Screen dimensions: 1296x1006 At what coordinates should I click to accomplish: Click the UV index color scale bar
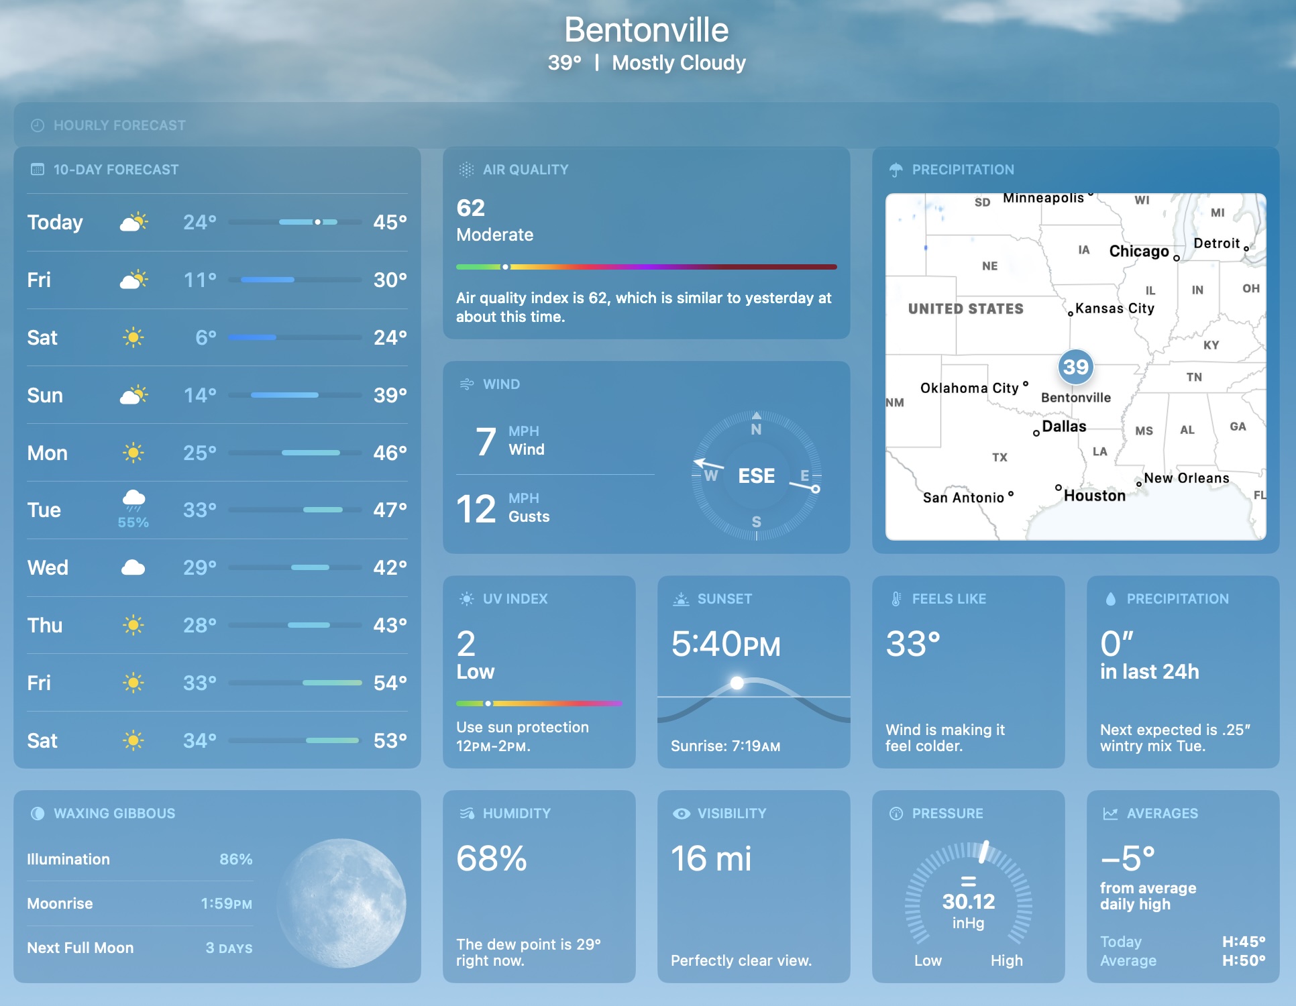(539, 704)
